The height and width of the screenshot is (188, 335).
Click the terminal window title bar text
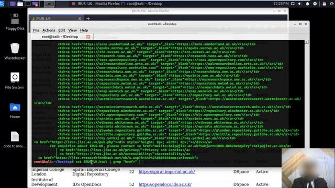click(x=162, y=24)
